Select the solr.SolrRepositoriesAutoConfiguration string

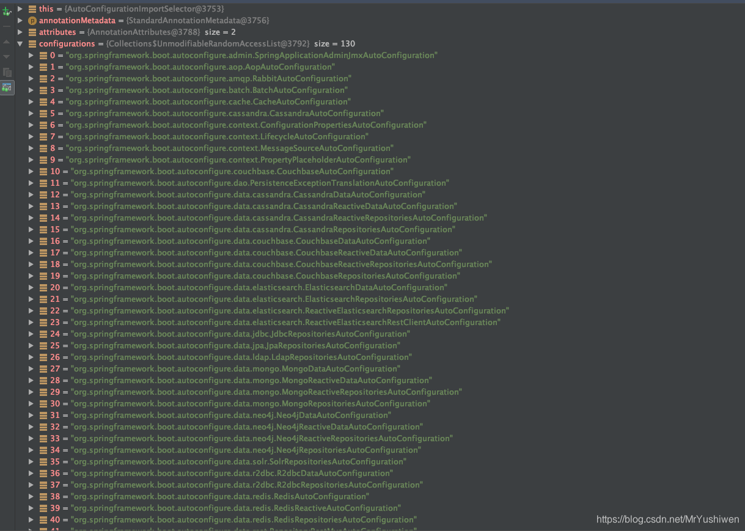click(x=238, y=462)
